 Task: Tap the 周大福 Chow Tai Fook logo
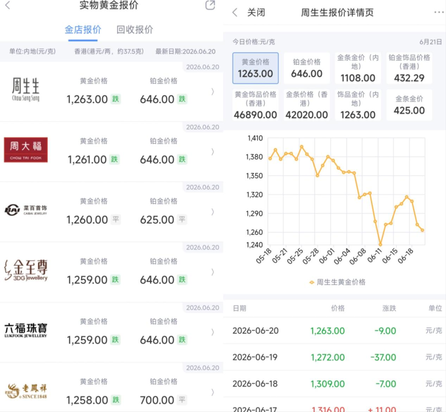[25, 150]
